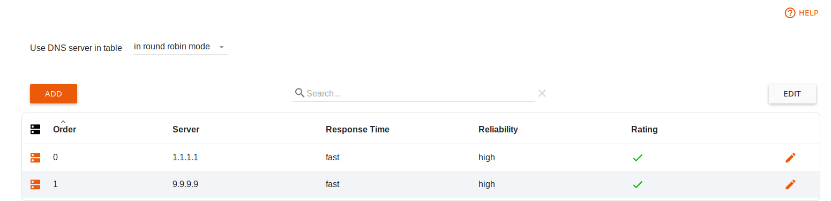Click the dropdown arrow beside round robin mode
The width and height of the screenshot is (831, 201).
tap(221, 47)
